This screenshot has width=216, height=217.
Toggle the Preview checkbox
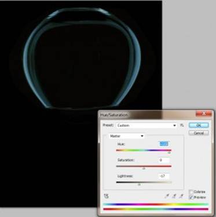coord(191,197)
